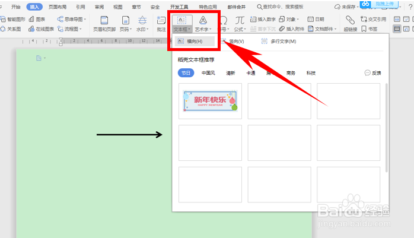The image size is (414, 238).
Task: Click the text field form control icon
Action: 397,19
